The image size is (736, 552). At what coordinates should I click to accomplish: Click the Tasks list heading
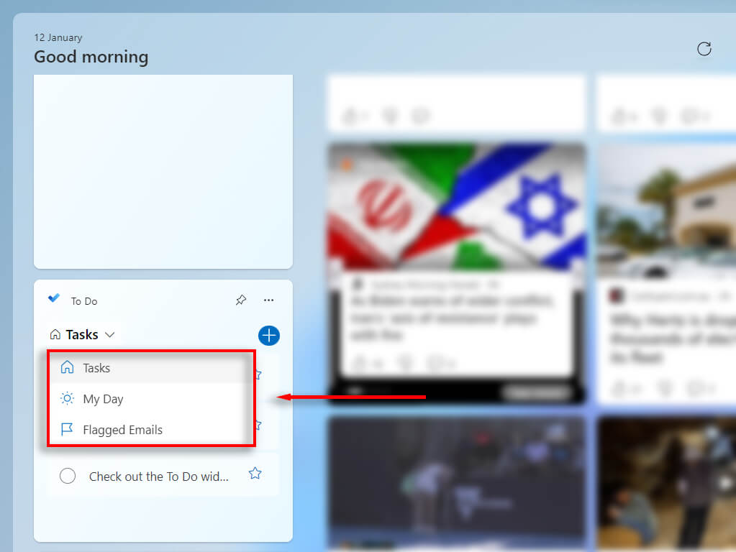[82, 334]
